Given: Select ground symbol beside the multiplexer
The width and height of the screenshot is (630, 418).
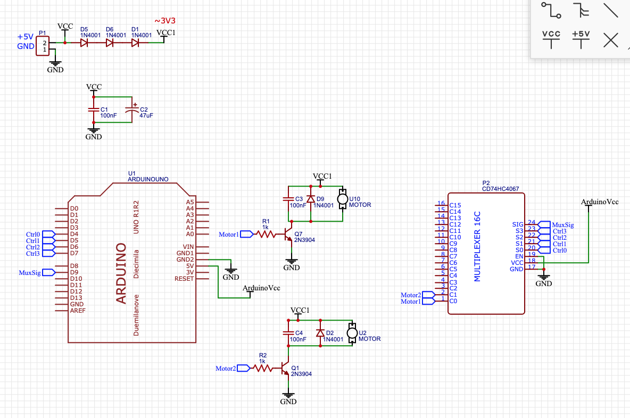Looking at the screenshot, I should 544,277.
